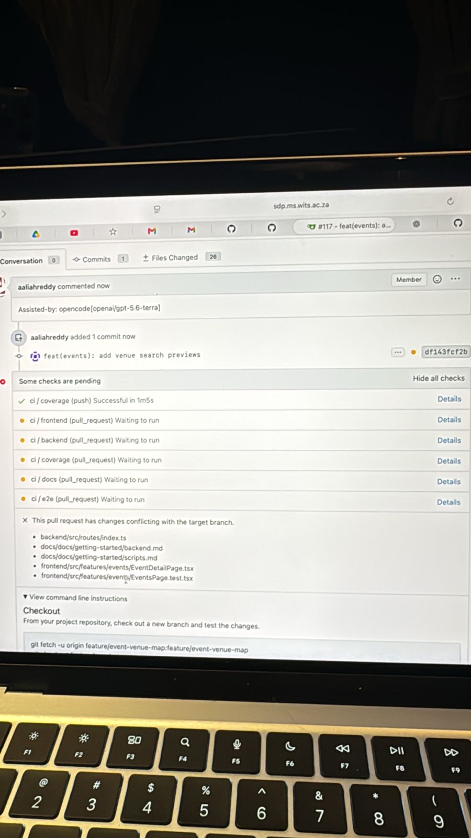Click the conflicting file docs/docs/getting-started/backend.md
Screen dimensions: 471x838
pos(102,548)
